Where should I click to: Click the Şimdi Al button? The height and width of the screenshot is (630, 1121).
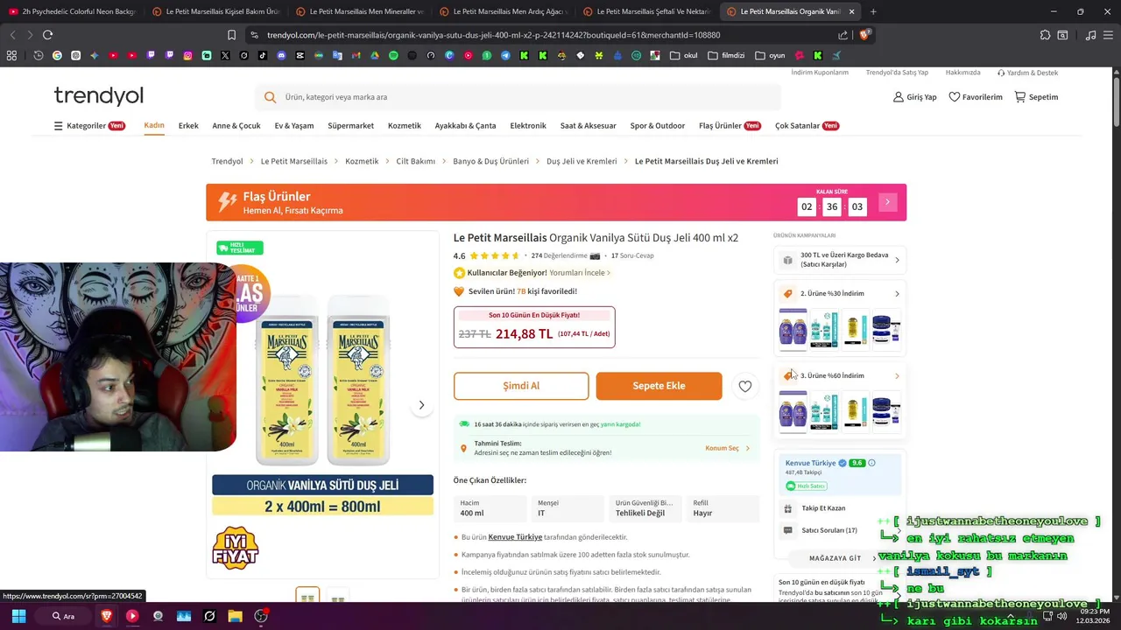click(521, 386)
